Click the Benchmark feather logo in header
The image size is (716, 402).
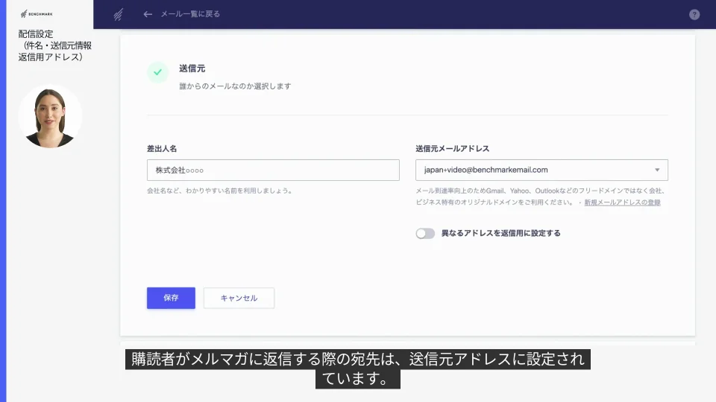click(x=119, y=15)
